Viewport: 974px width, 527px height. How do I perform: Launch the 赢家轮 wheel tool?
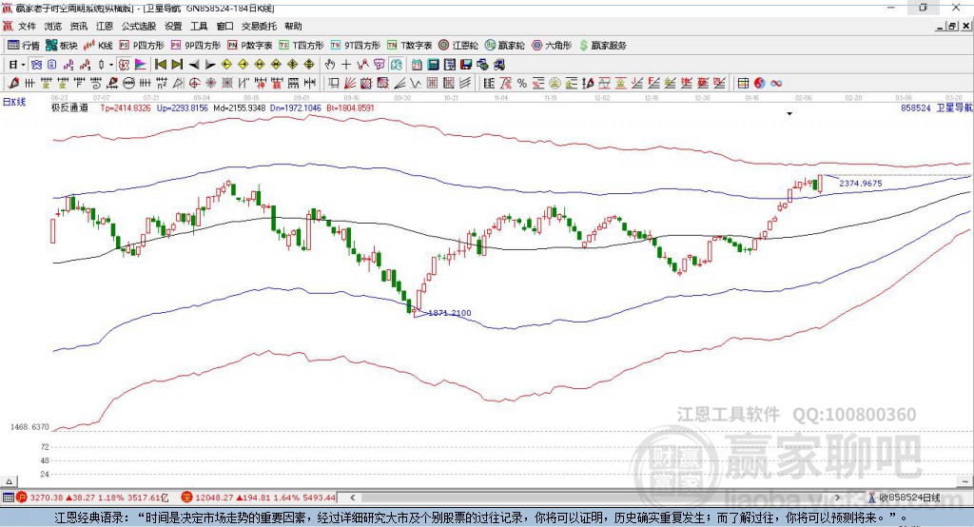[x=504, y=46]
